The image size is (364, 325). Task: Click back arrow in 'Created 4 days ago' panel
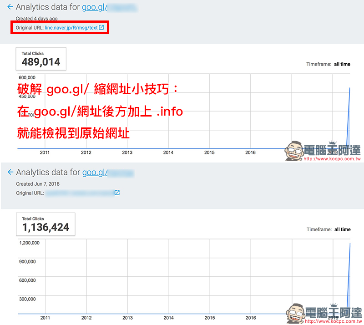tap(10, 7)
